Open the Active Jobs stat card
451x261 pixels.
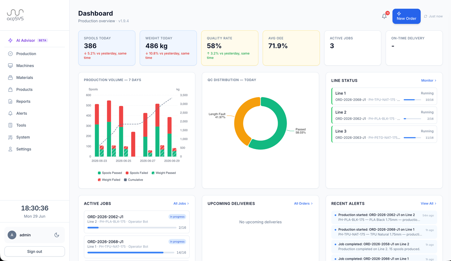(x=353, y=48)
